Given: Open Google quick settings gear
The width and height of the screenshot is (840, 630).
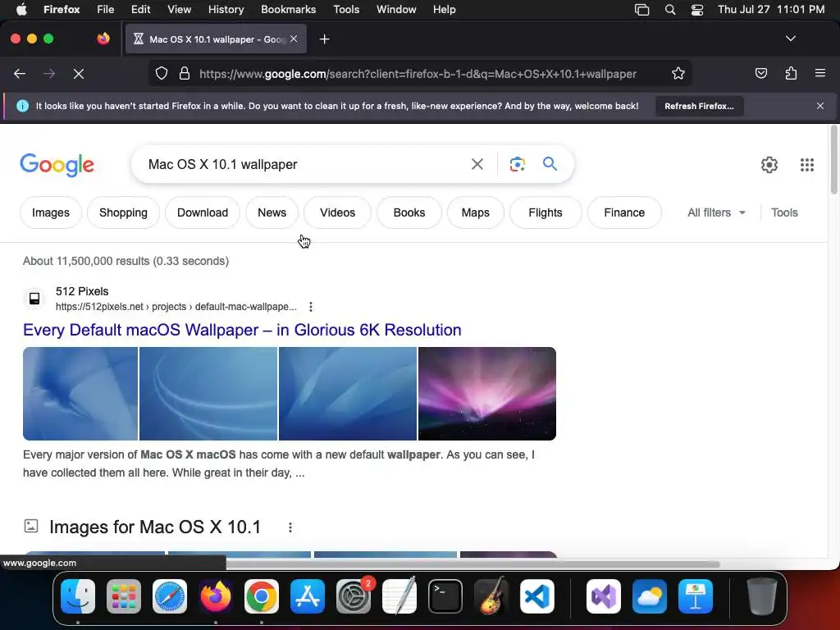Looking at the screenshot, I should tap(769, 164).
